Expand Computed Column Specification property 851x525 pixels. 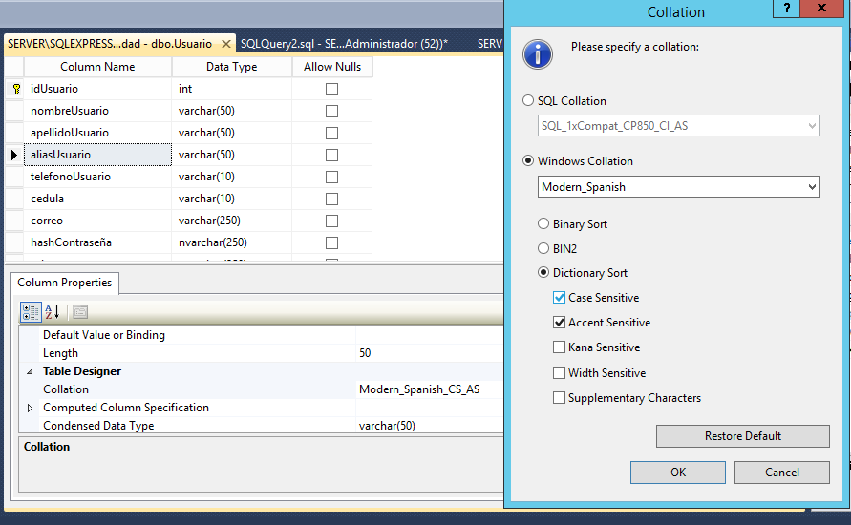[x=29, y=408]
